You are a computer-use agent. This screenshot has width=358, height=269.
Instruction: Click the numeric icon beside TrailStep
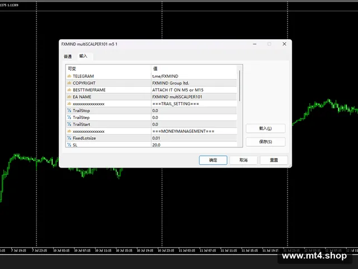[69, 117]
